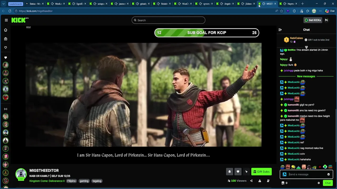Follow channel with the heart button
Screen dimensions: 337x189
coord(238,172)
